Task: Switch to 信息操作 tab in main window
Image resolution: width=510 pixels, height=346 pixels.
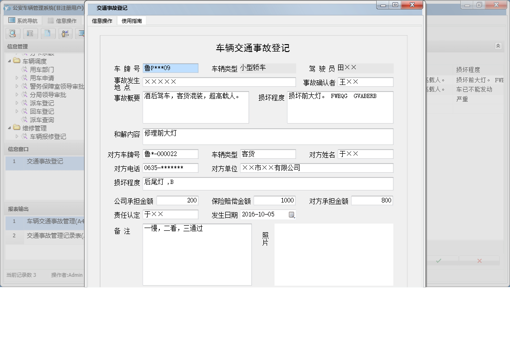Action: pos(62,21)
